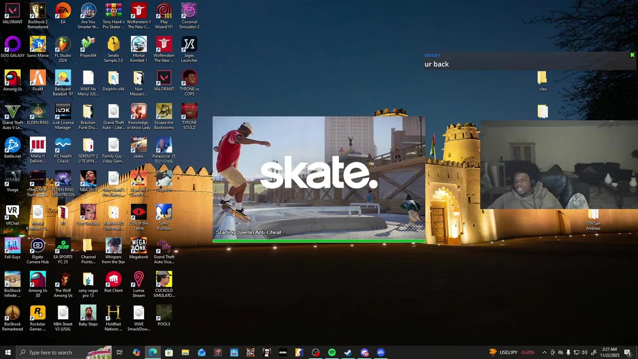
Task: Launch FiveM from the desktop
Action: (38, 80)
